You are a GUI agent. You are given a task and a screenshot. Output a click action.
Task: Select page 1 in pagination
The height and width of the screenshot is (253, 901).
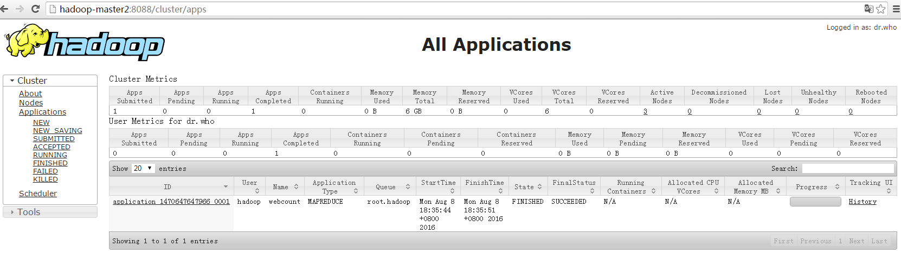(840, 241)
